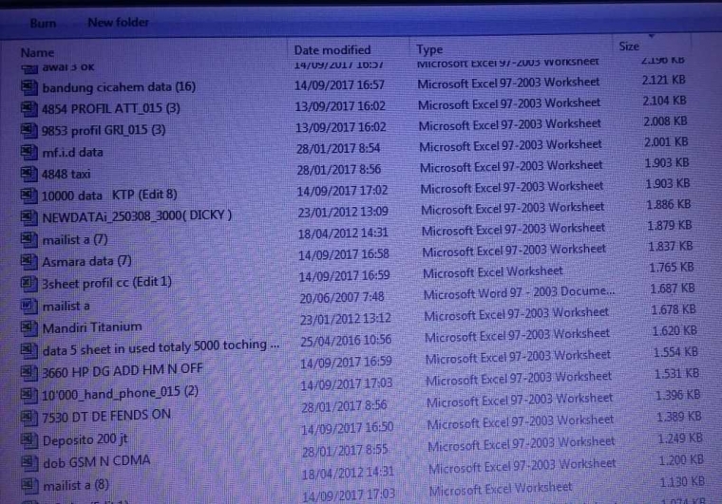Click size value 1.249 KB
The image size is (722, 504).
[680, 439]
